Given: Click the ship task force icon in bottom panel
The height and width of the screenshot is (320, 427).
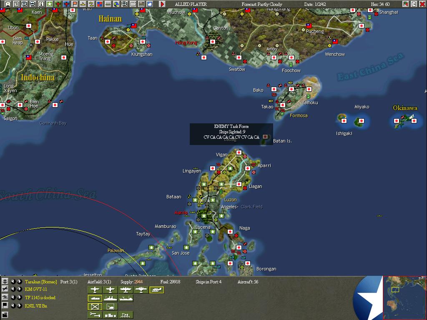Looking at the screenshot, I should click(x=5, y=297).
